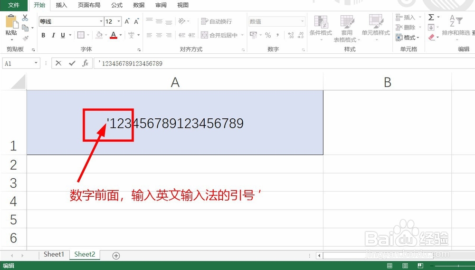Click the Clear eraser icon

pyautogui.click(x=431, y=37)
